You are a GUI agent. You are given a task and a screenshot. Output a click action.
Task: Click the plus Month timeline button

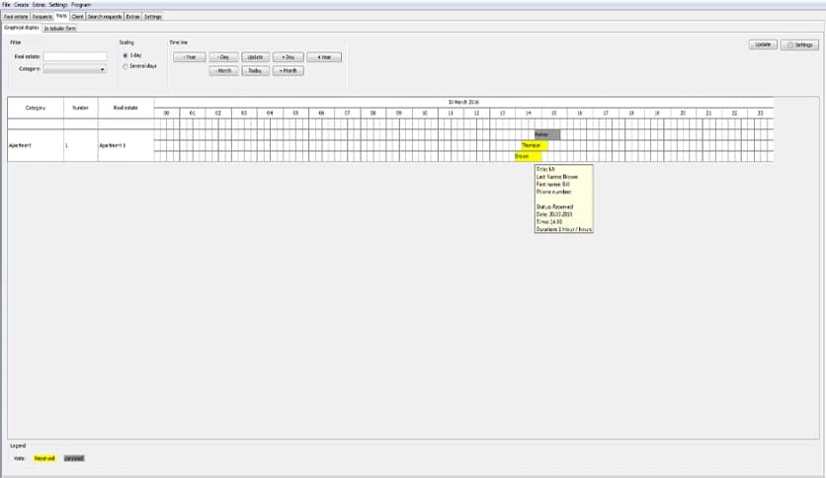pos(289,70)
